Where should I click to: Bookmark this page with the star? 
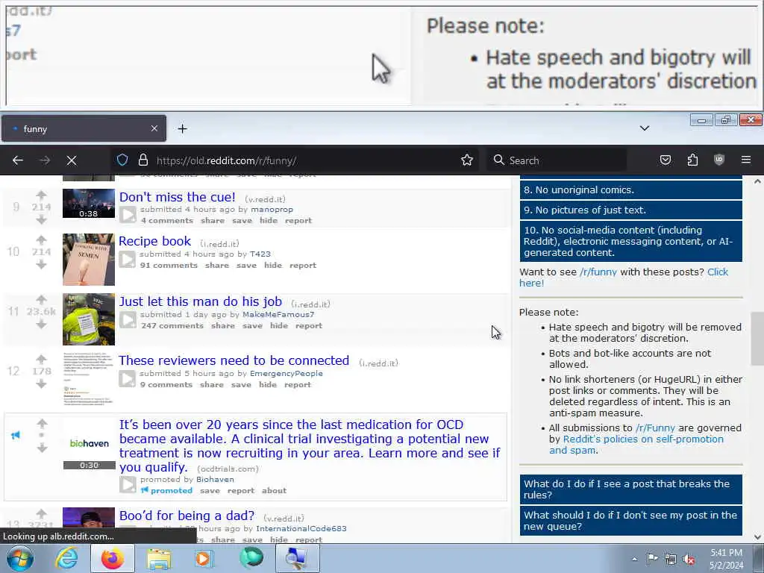pyautogui.click(x=467, y=160)
